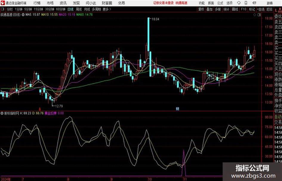
Task: Click the D: 66.76 indicator value
Action: [x=38, y=113]
